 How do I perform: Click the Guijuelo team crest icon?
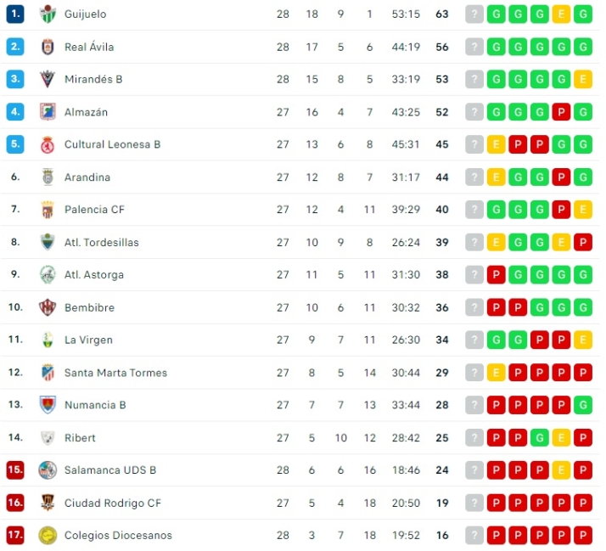(x=48, y=14)
